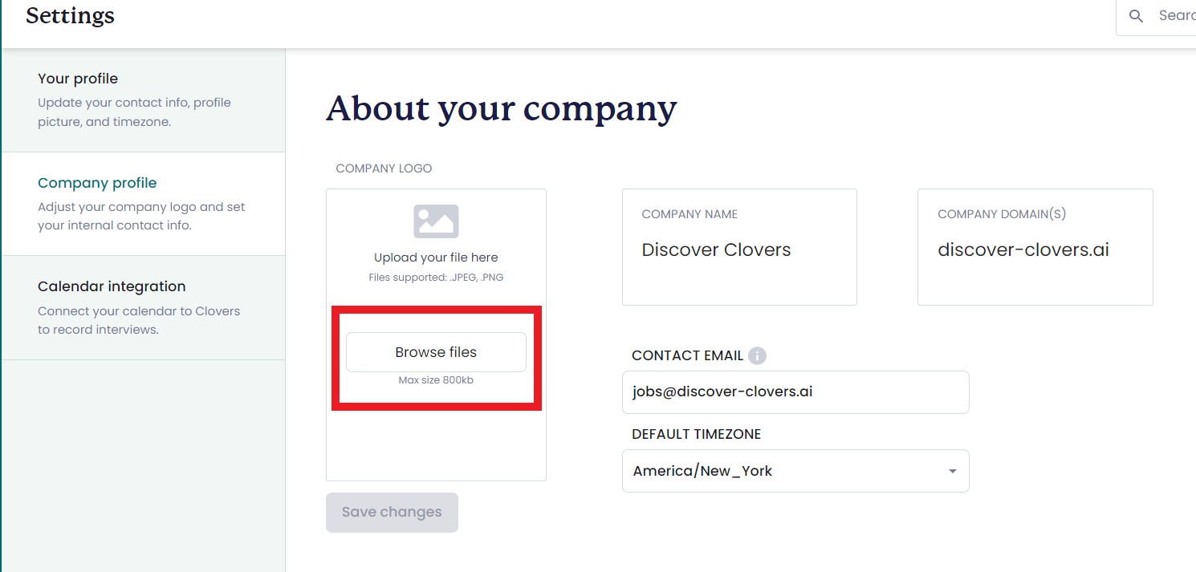Click the Company Domain(s) field

[1035, 247]
